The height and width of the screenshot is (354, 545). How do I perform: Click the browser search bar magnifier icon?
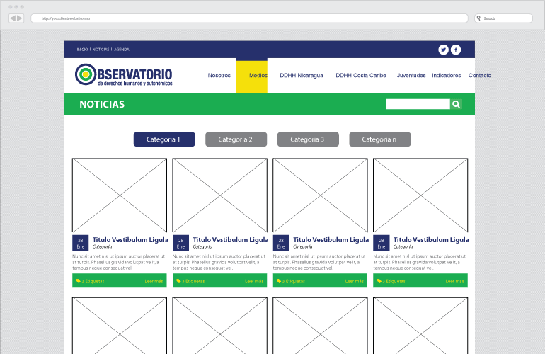(x=479, y=18)
